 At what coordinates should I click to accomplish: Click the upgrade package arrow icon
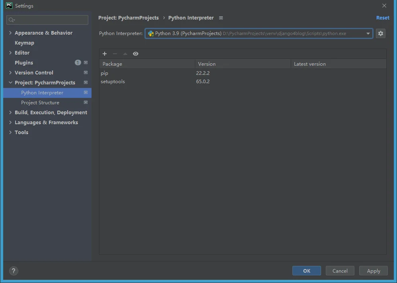(x=125, y=54)
